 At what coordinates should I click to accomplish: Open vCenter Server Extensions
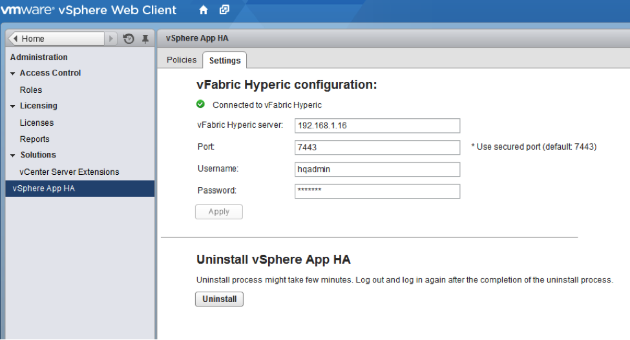point(69,172)
